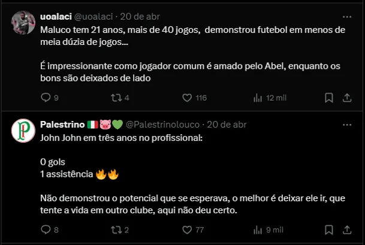
Task: Reply to Palestrino's tweet
Action: (46, 229)
